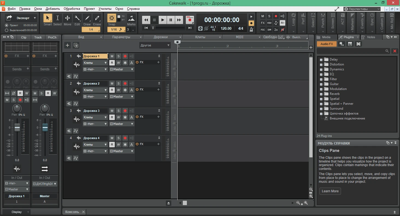Click the Learn More button
Screen dimensions: 400x216
330,191
